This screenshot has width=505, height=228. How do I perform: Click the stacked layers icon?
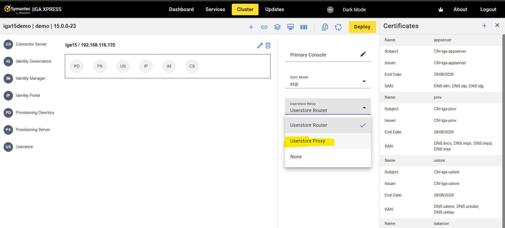(277, 27)
